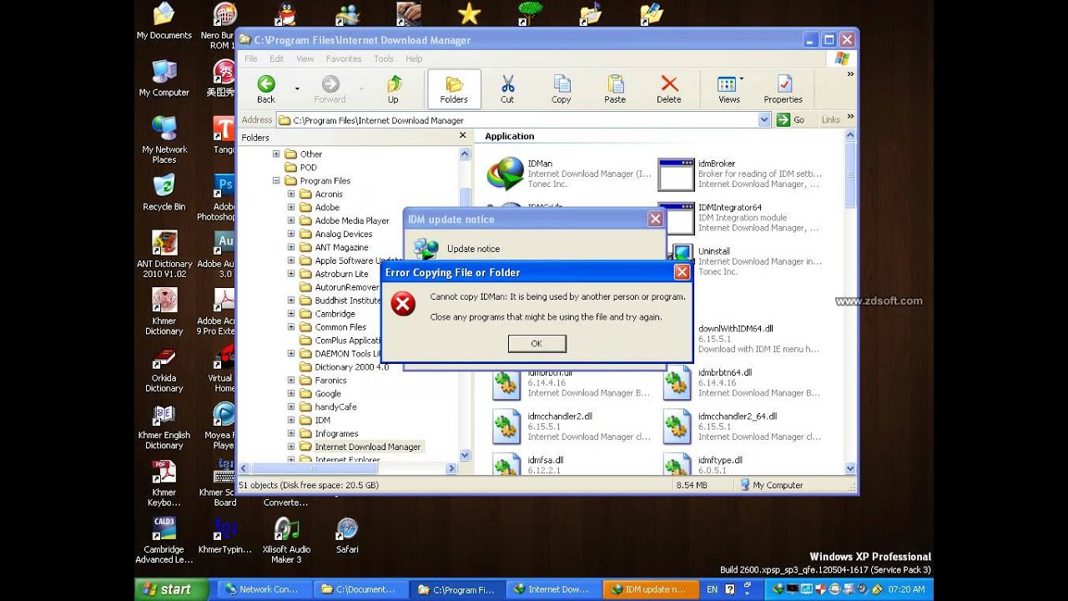The image size is (1068, 601).
Task: Select the idmftype.dll file icon
Action: tap(677, 466)
